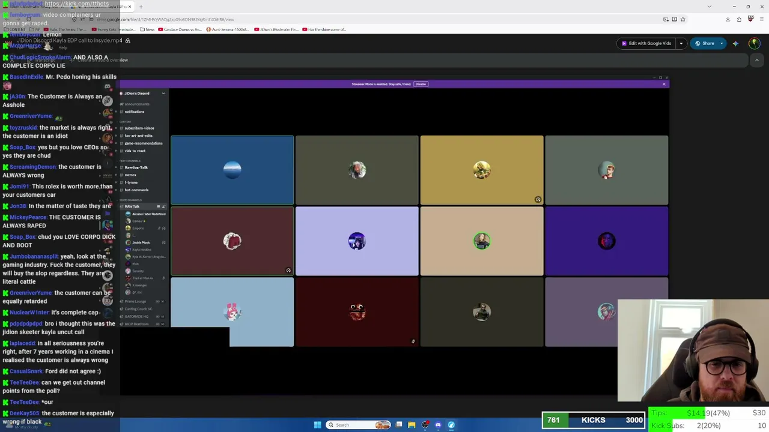Open the kick.com/tthots link in chat
This screenshot has height=432, width=769.
click(x=77, y=4)
